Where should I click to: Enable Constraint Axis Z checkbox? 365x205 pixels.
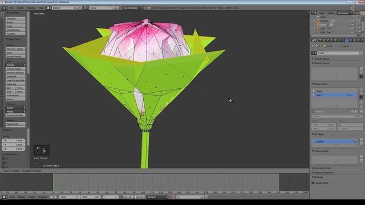click(4, 166)
